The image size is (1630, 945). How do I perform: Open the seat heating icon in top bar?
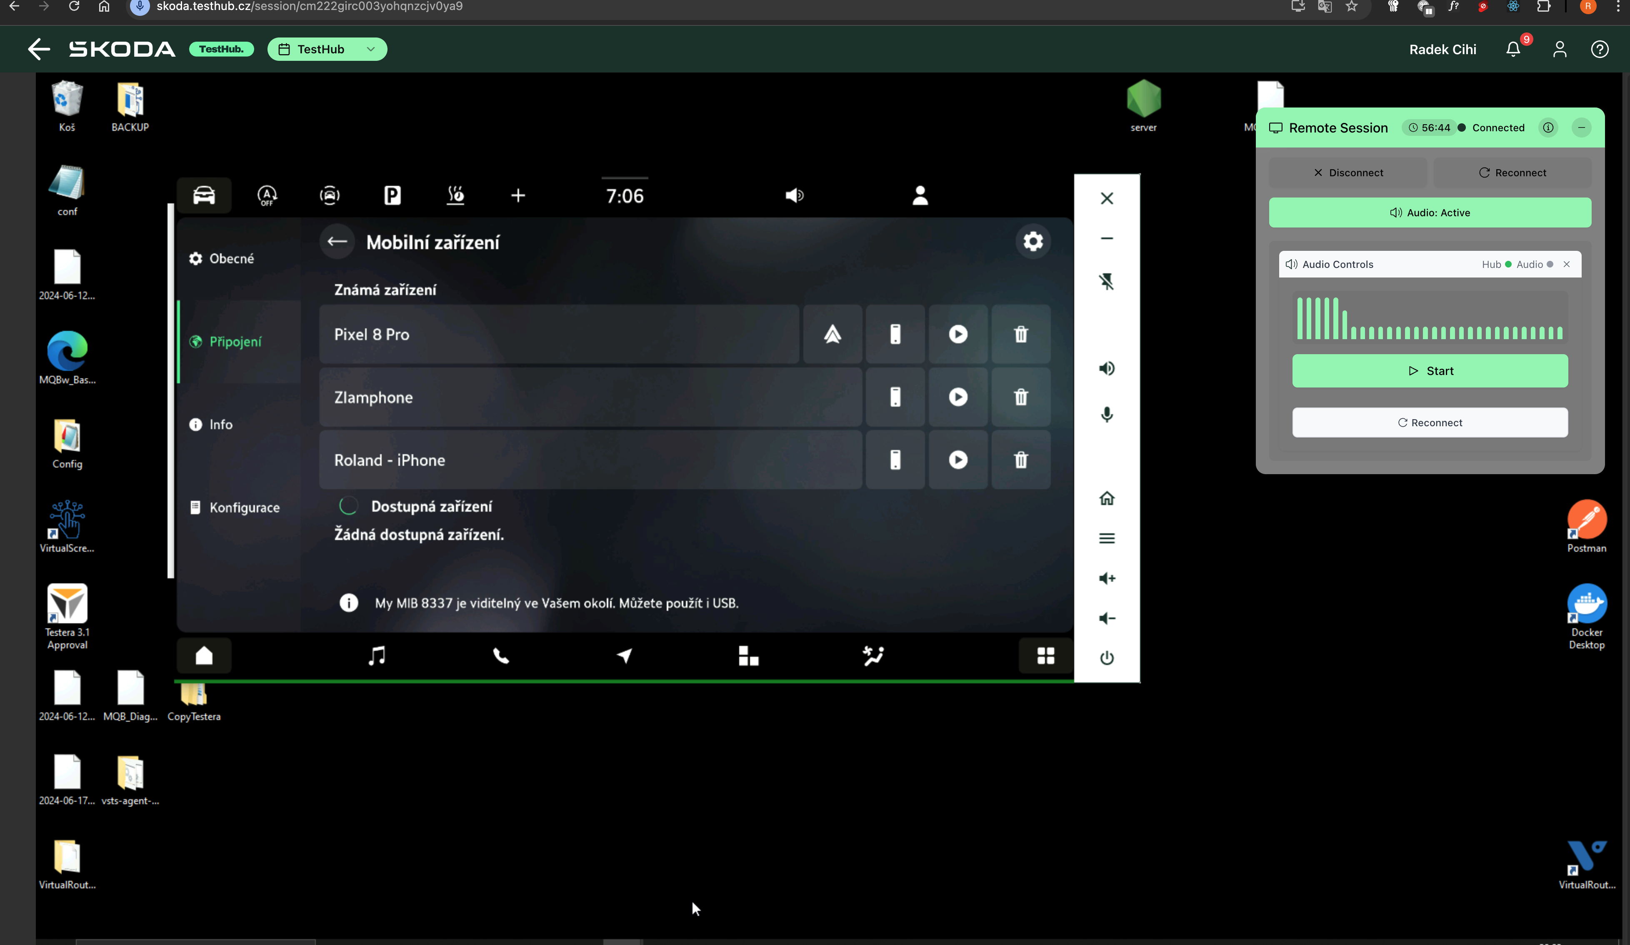[455, 195]
